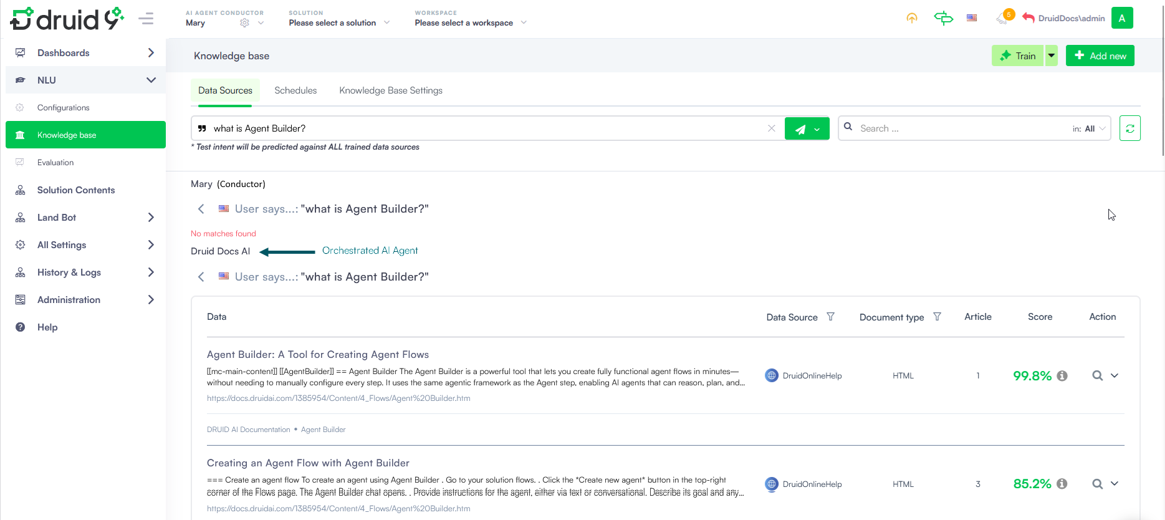This screenshot has width=1165, height=520.
Task: Open the Agent Builder.htm link in the first result
Action: pos(338,398)
